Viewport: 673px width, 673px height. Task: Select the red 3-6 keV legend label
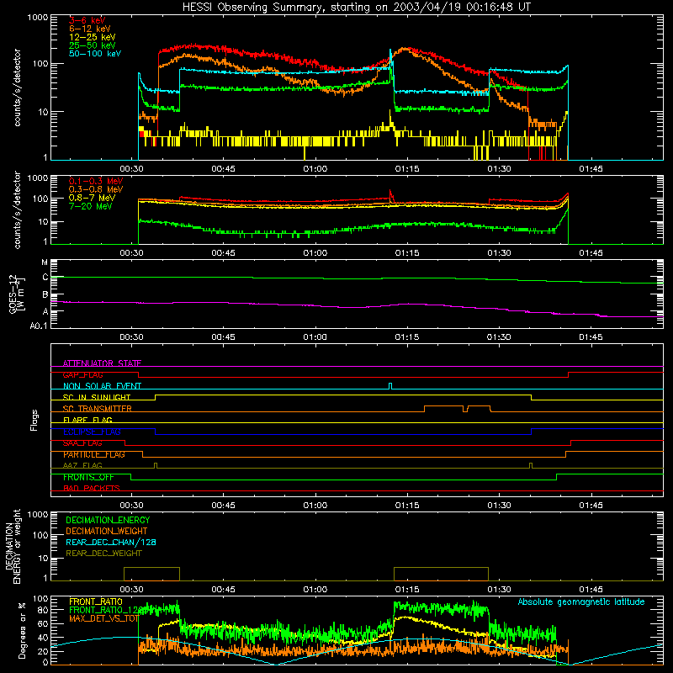(x=87, y=20)
